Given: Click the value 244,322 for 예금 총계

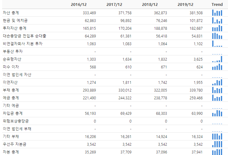Looking at the screenshot, I should click(125, 98).
